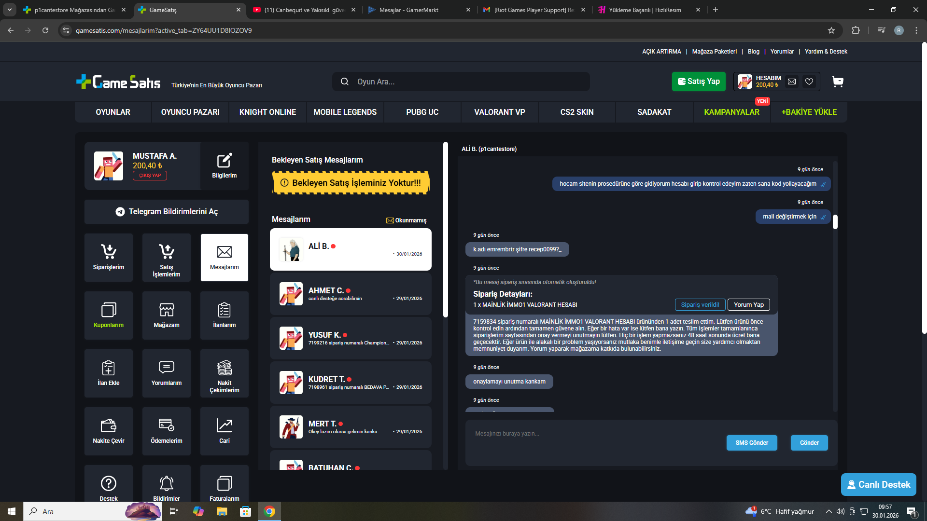927x521 pixels.
Task: Open the MERT T. conversation
Action: 351,427
